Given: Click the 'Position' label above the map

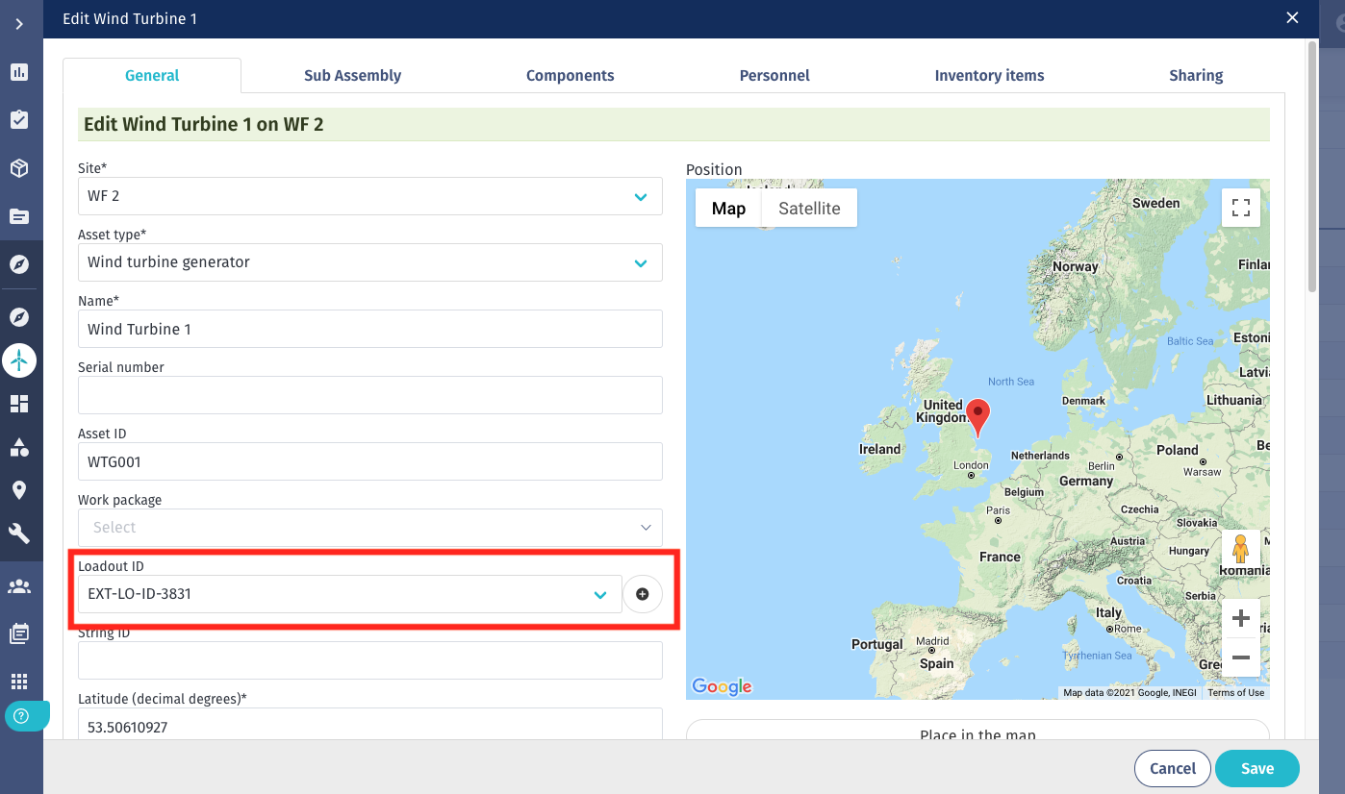Looking at the screenshot, I should point(714,169).
